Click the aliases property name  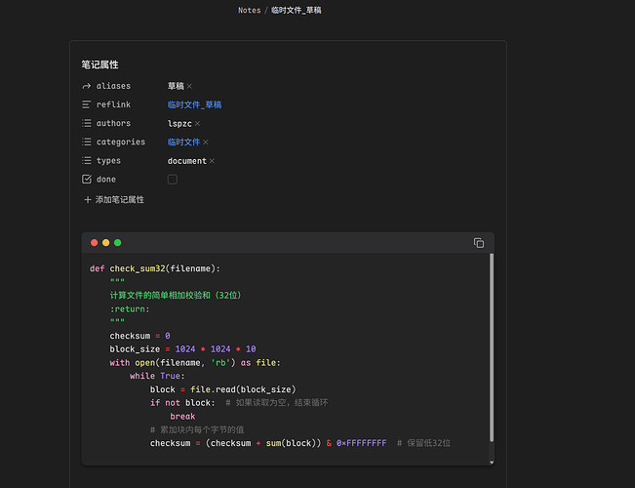pos(113,86)
